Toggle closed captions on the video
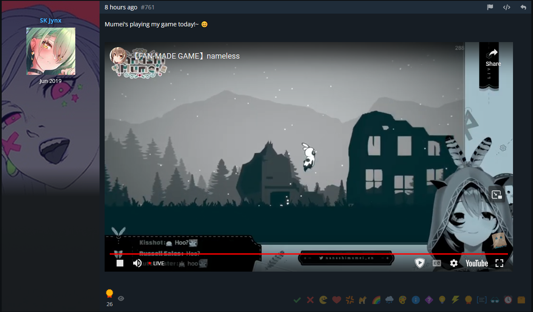Screen dimensions: 533x312 point(437,263)
